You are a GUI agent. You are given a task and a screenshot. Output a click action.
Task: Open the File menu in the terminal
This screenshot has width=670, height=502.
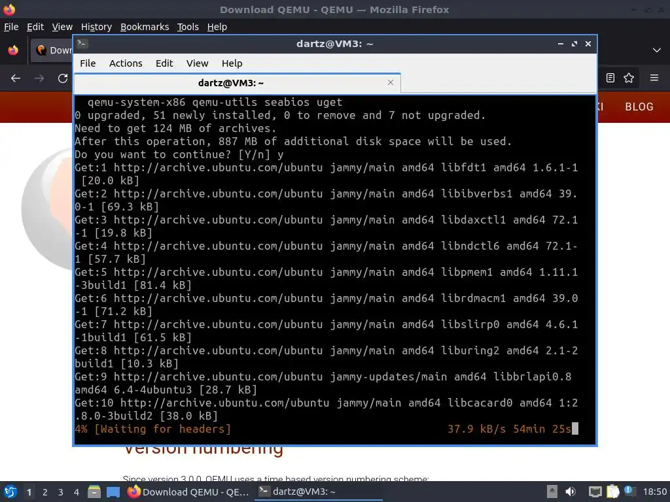(88, 63)
